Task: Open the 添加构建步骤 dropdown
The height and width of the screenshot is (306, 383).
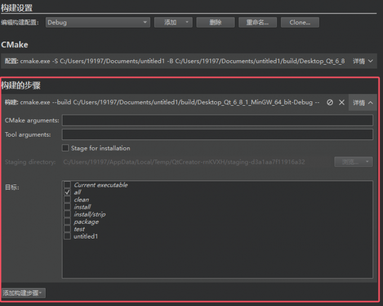Action: tap(23, 293)
